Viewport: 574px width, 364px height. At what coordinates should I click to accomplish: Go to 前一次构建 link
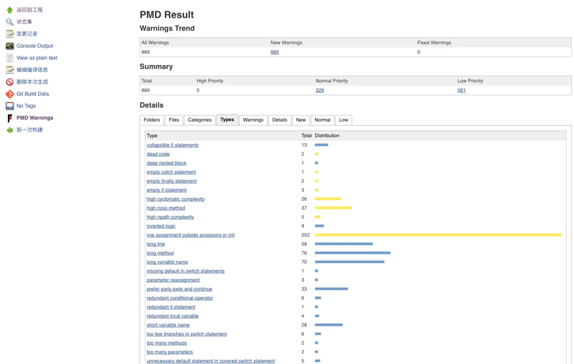30,130
